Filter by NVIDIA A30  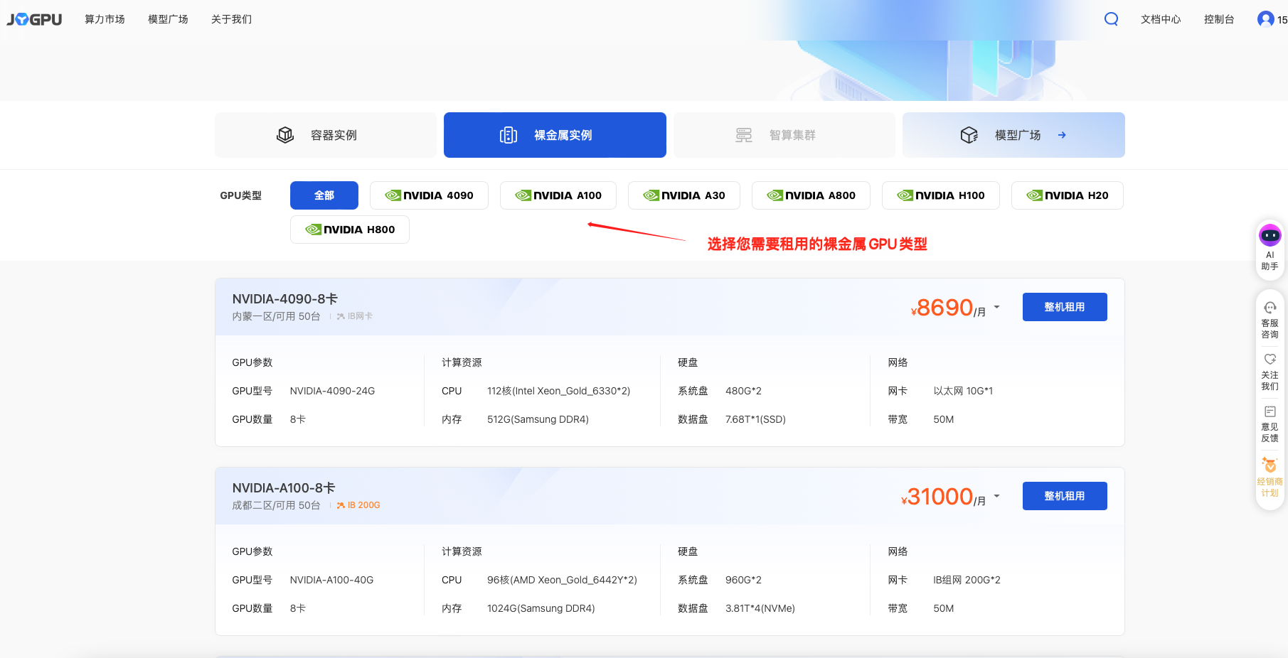click(x=684, y=195)
